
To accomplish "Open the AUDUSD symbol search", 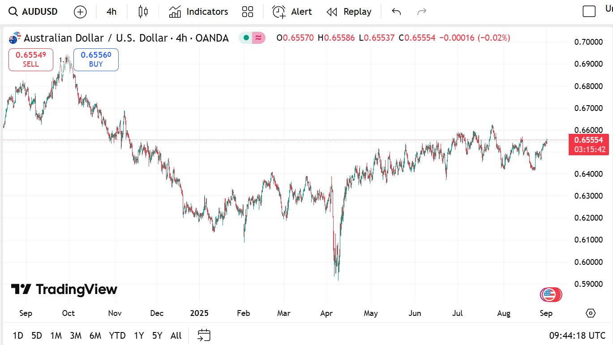I will [x=34, y=12].
